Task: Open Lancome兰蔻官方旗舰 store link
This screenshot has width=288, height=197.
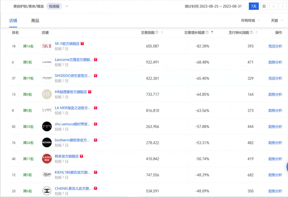Action: (x=74, y=60)
